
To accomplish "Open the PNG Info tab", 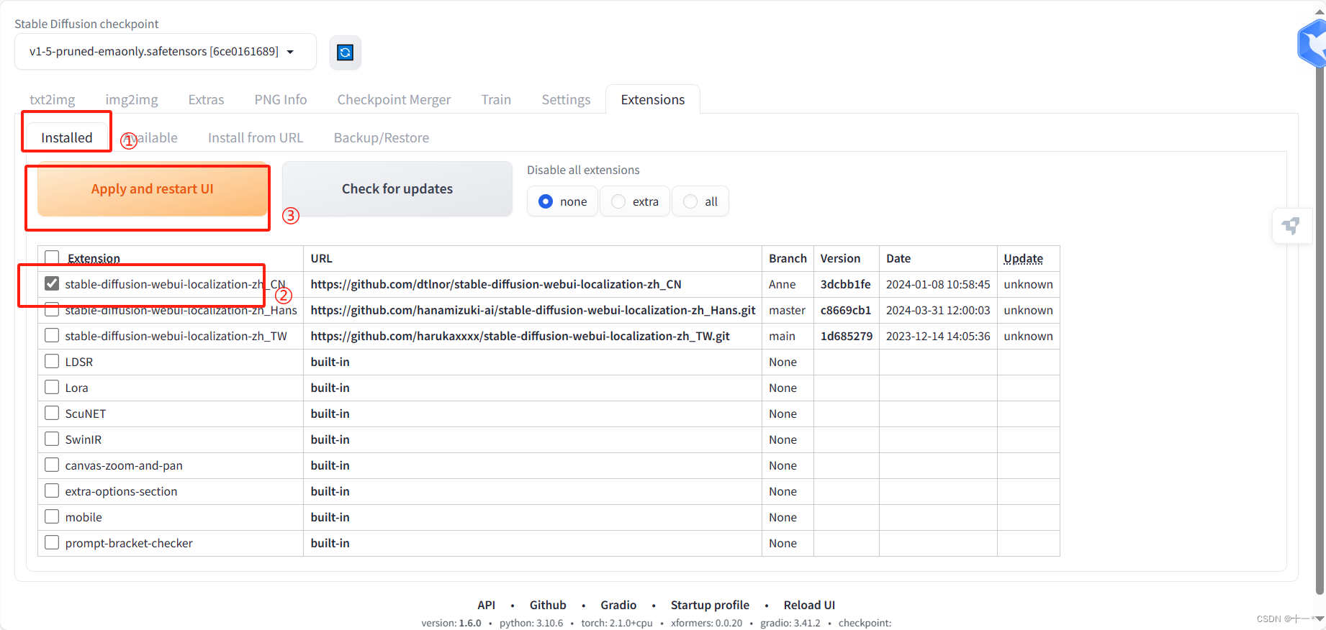I will pos(281,100).
